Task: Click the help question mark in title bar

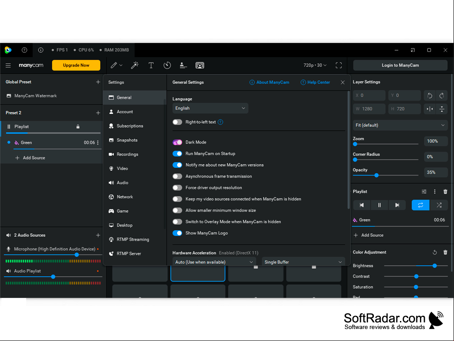Action: (x=24, y=50)
